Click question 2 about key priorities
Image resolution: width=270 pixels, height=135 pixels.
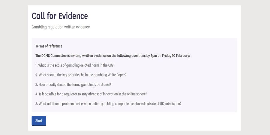[81, 75]
